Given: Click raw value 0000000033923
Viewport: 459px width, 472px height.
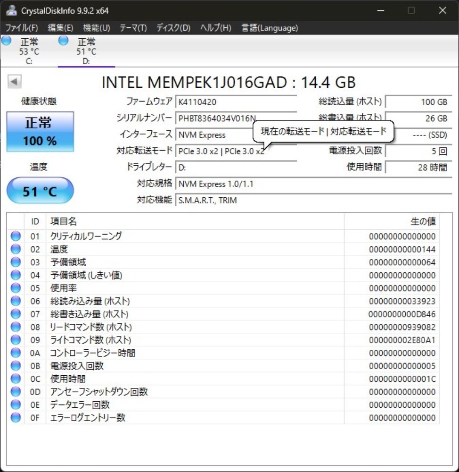Looking at the screenshot, I should pyautogui.click(x=402, y=301).
